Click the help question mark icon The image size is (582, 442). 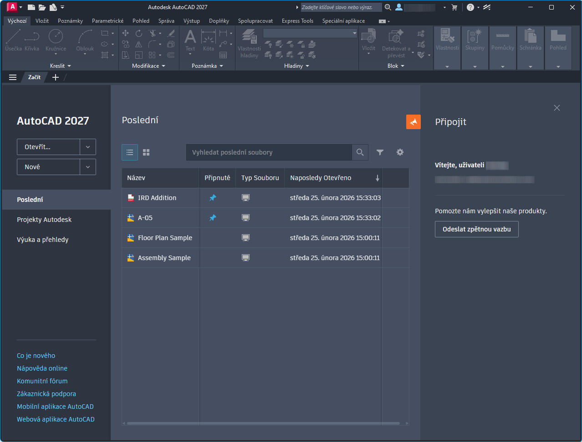[470, 7]
